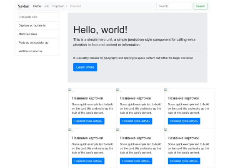
Task: Click the Learn more button
Action: point(85,67)
